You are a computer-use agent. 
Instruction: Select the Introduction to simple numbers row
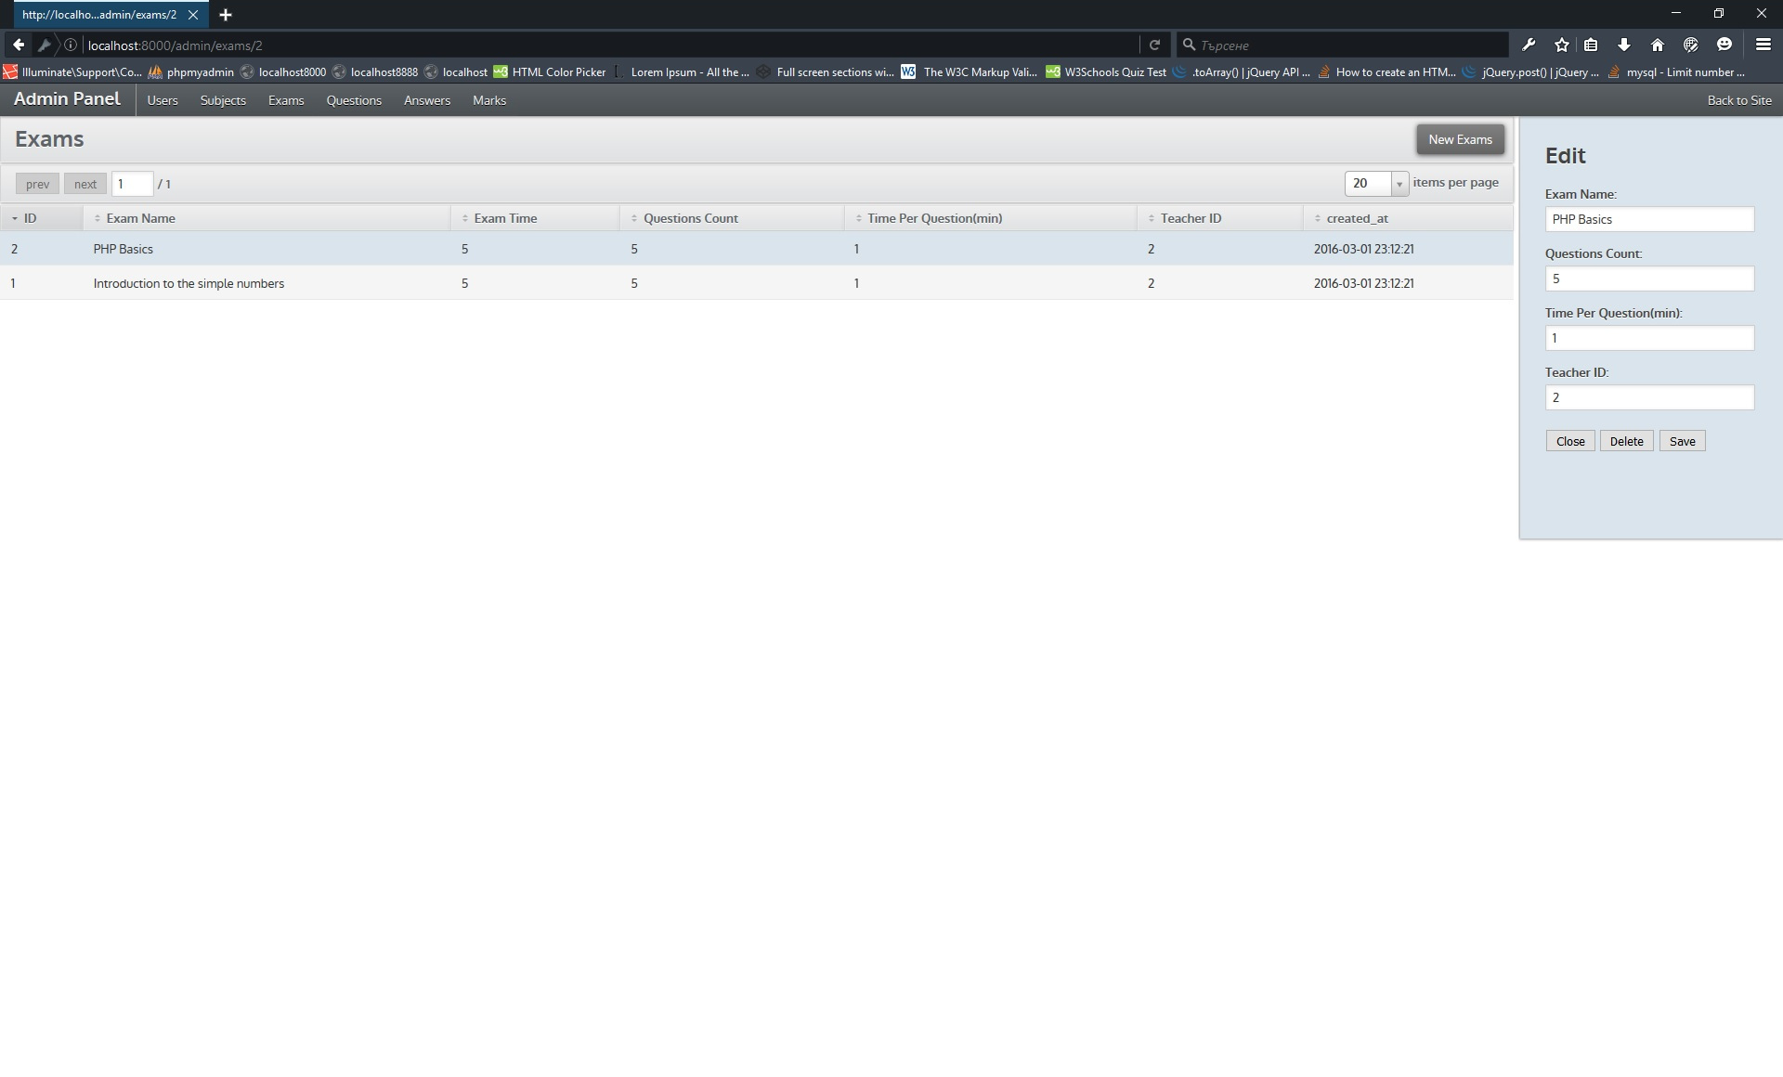tap(189, 283)
